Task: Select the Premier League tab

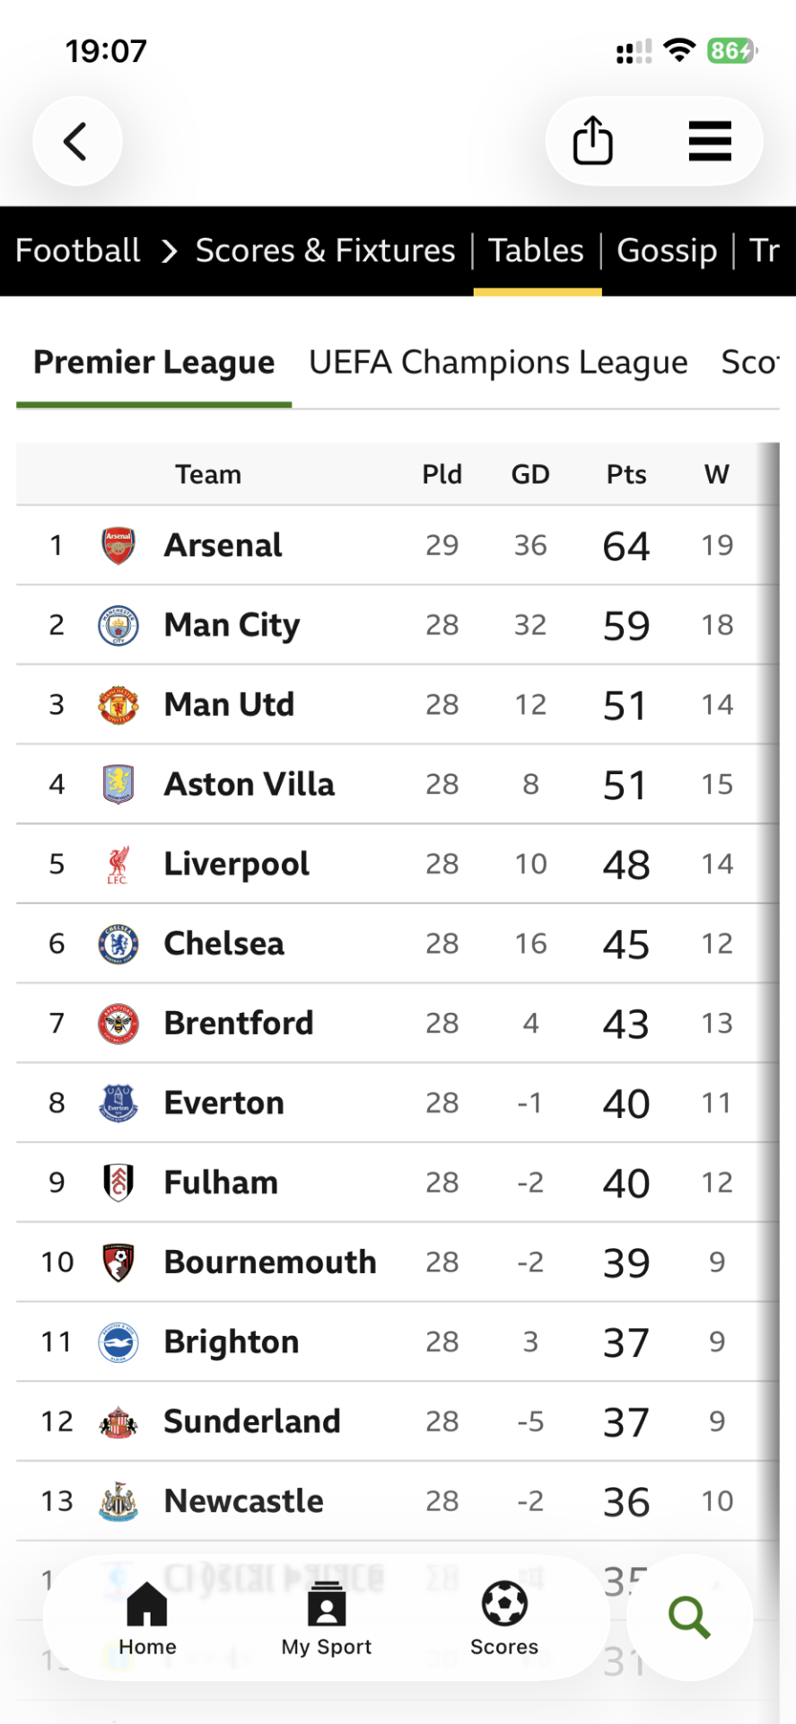Action: (154, 363)
